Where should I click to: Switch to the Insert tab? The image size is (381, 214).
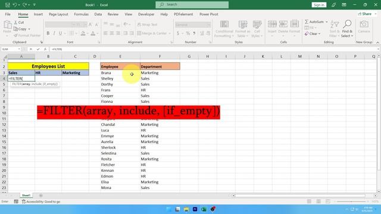[x=38, y=14]
